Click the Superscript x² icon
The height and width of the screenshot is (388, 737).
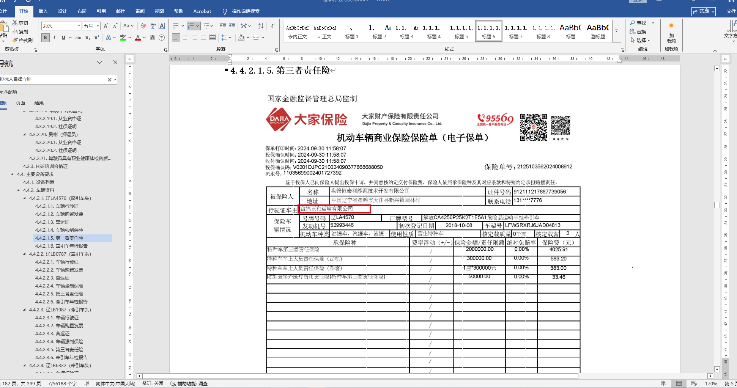click(x=97, y=38)
